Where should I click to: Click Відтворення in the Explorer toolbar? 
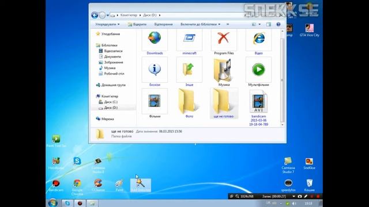163,24
